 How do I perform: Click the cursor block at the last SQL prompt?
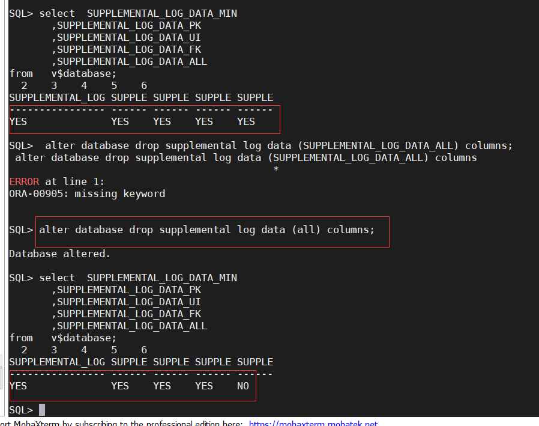42,410
